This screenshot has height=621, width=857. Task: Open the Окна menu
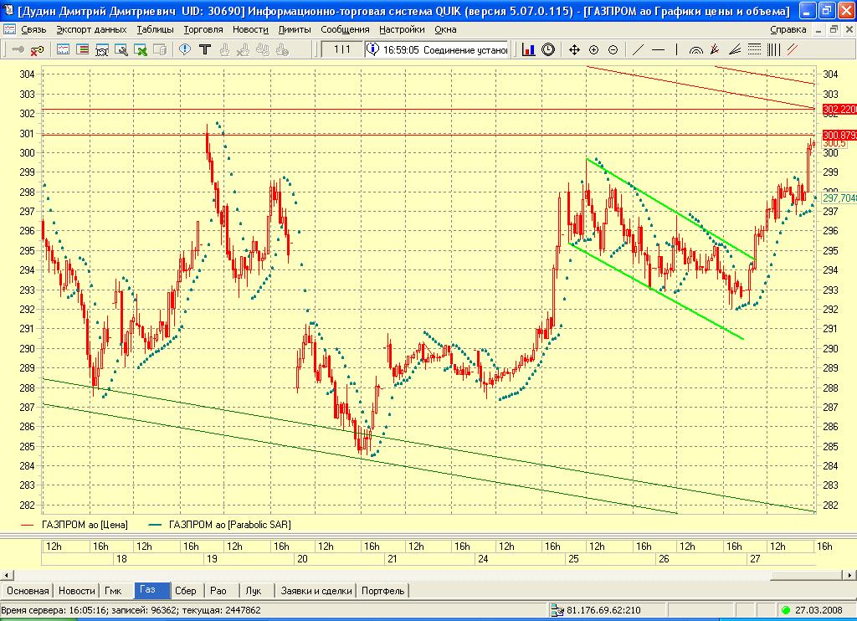pyautogui.click(x=445, y=29)
